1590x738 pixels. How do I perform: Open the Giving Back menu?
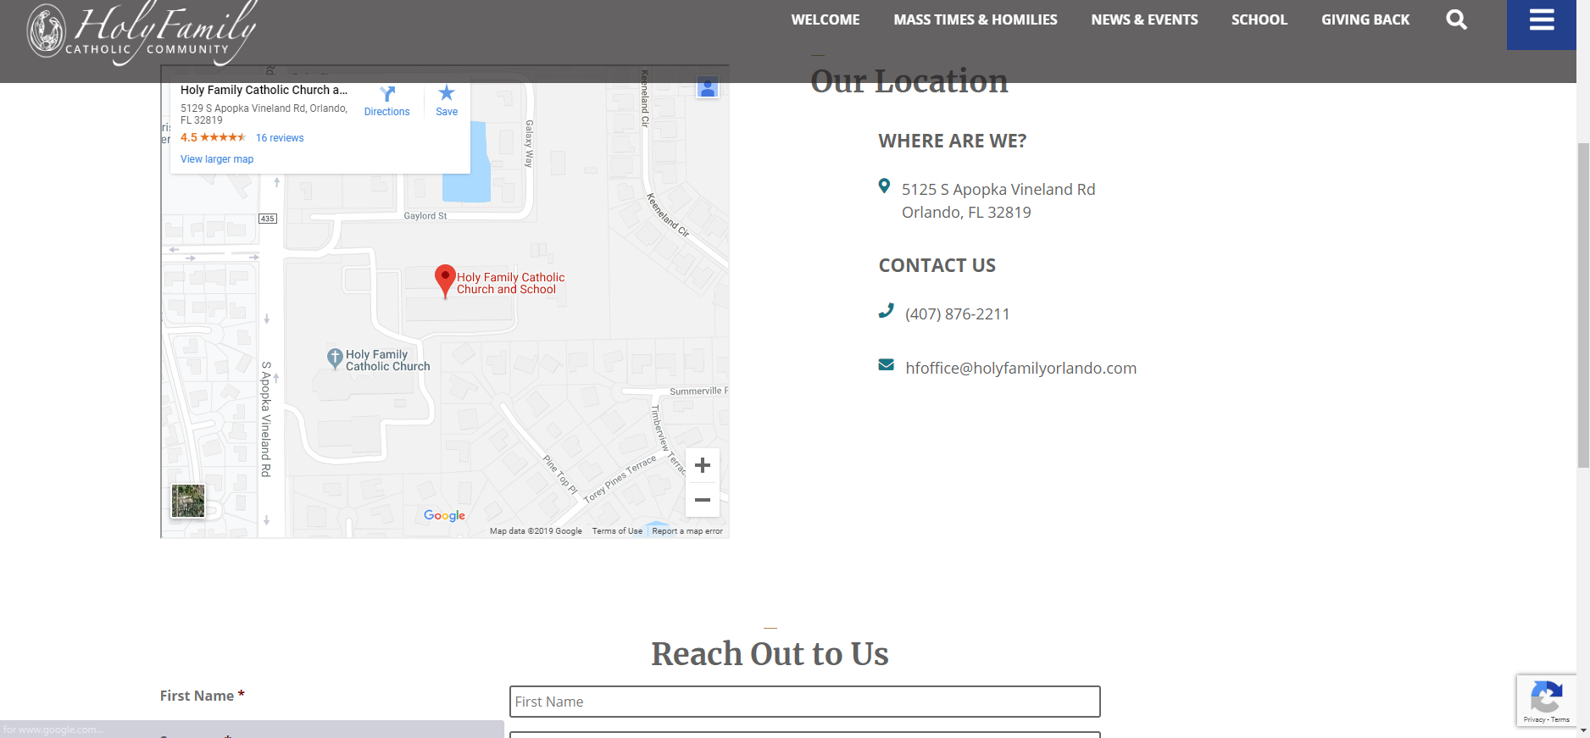coord(1365,19)
